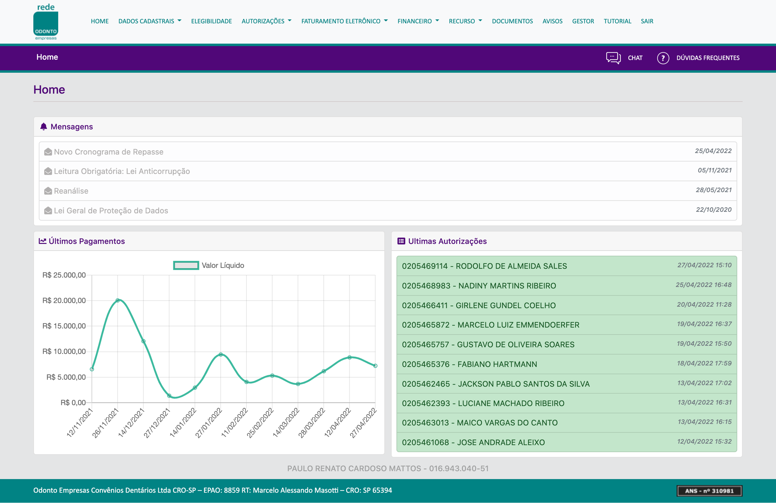Click the 26/11/2021 peak point on chart

(118, 300)
